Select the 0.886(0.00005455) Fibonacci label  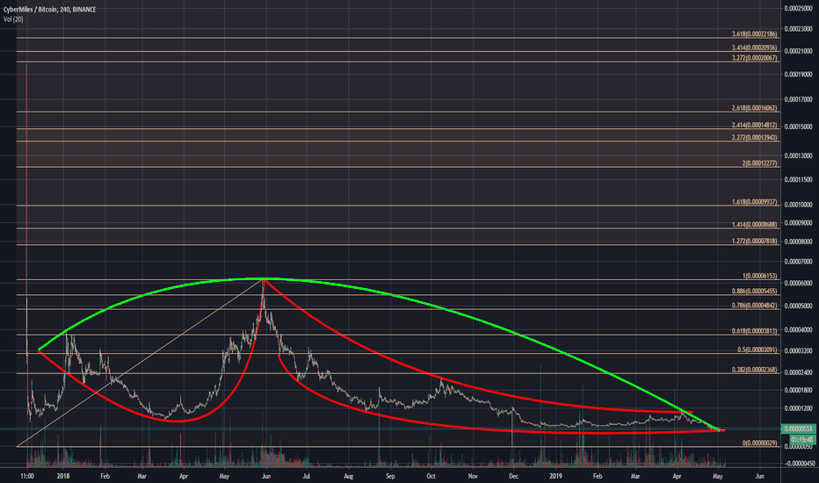[x=754, y=292]
